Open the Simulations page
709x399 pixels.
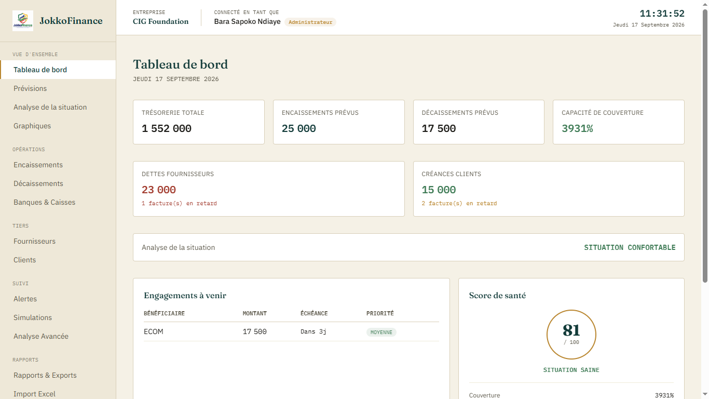58,317
